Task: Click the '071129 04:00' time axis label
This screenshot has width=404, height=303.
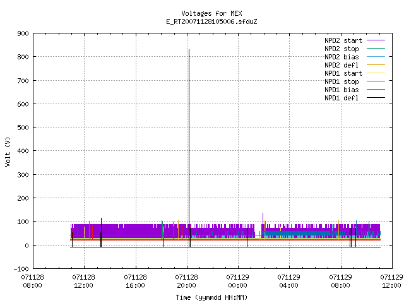Action: 289,282
